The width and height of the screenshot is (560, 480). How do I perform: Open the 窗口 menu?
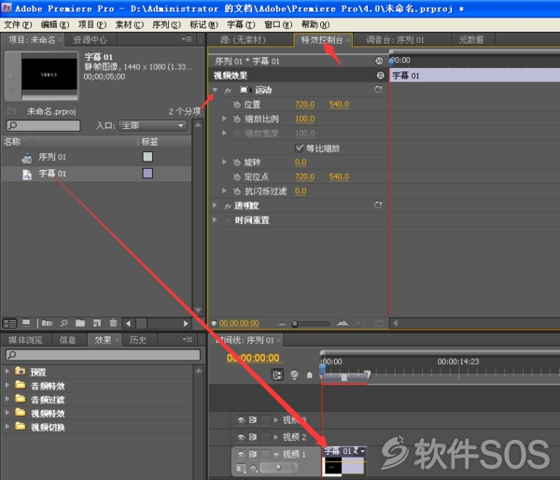(x=278, y=24)
